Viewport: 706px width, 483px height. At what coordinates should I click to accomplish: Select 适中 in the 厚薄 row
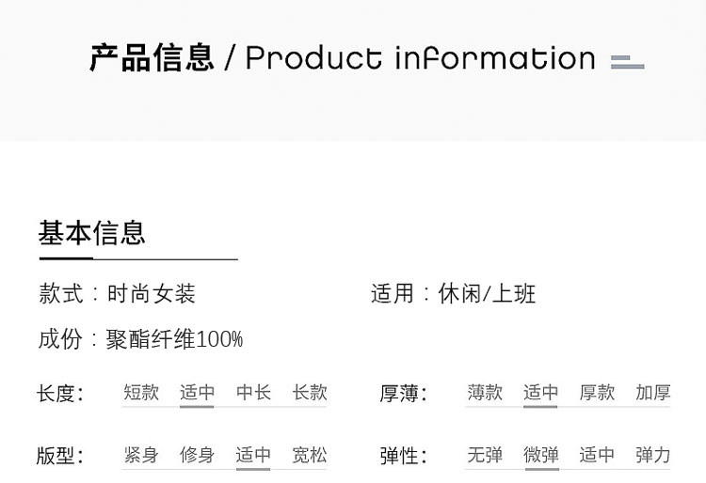tap(540, 393)
